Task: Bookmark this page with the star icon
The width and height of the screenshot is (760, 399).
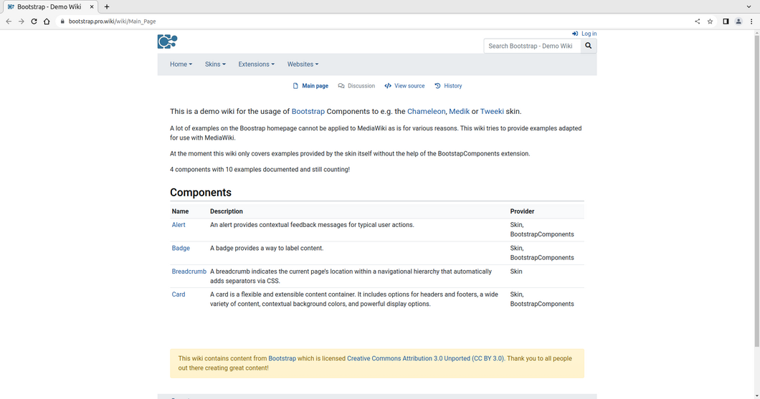Action: pos(710,21)
